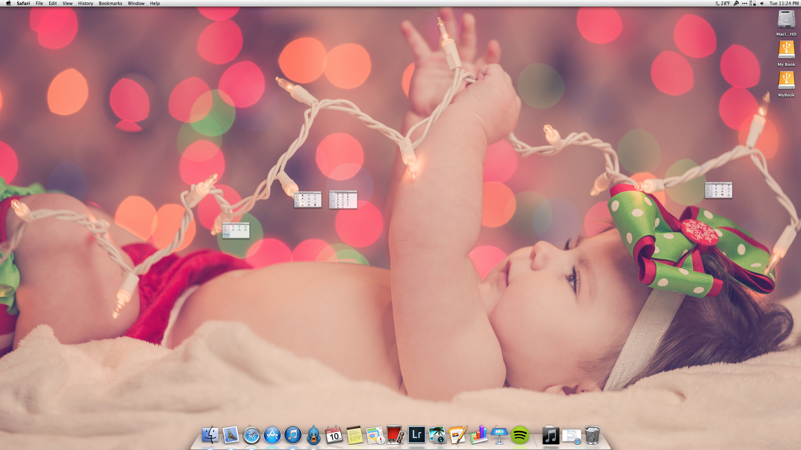Open the Trash in the dock
The height and width of the screenshot is (450, 801).
[592, 435]
